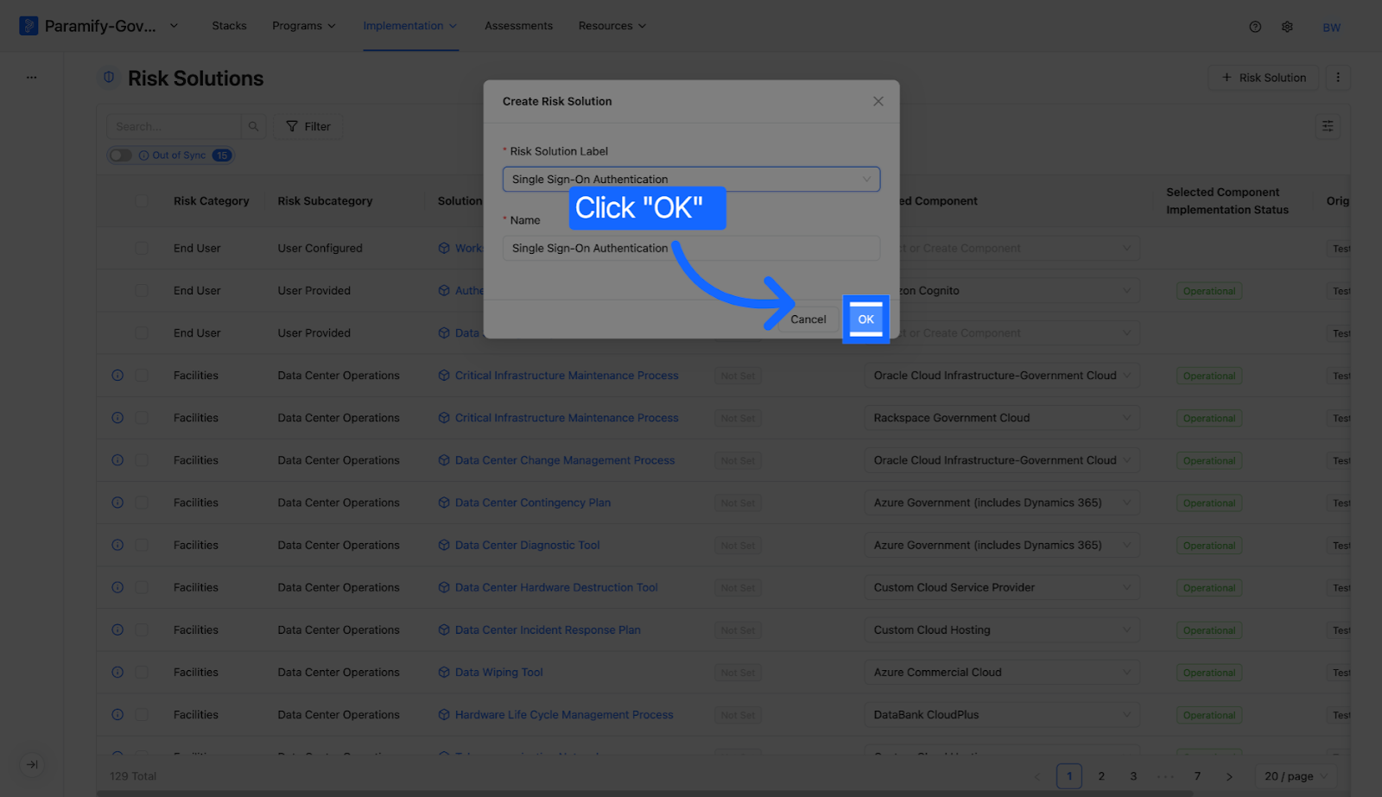Go to Assessments

pyautogui.click(x=518, y=26)
